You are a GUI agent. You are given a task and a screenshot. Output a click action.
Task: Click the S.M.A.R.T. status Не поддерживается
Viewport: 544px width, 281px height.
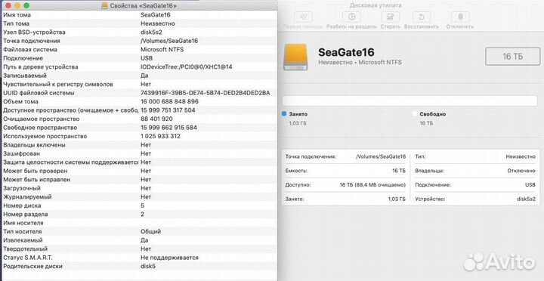click(169, 258)
